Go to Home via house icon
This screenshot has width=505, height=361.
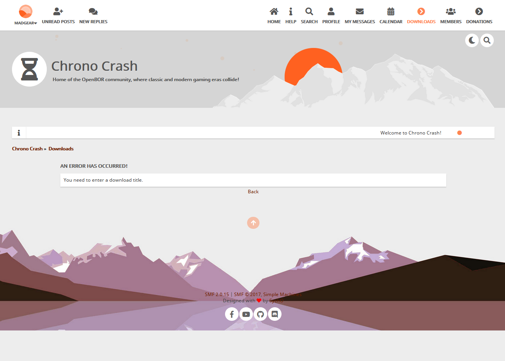click(274, 11)
